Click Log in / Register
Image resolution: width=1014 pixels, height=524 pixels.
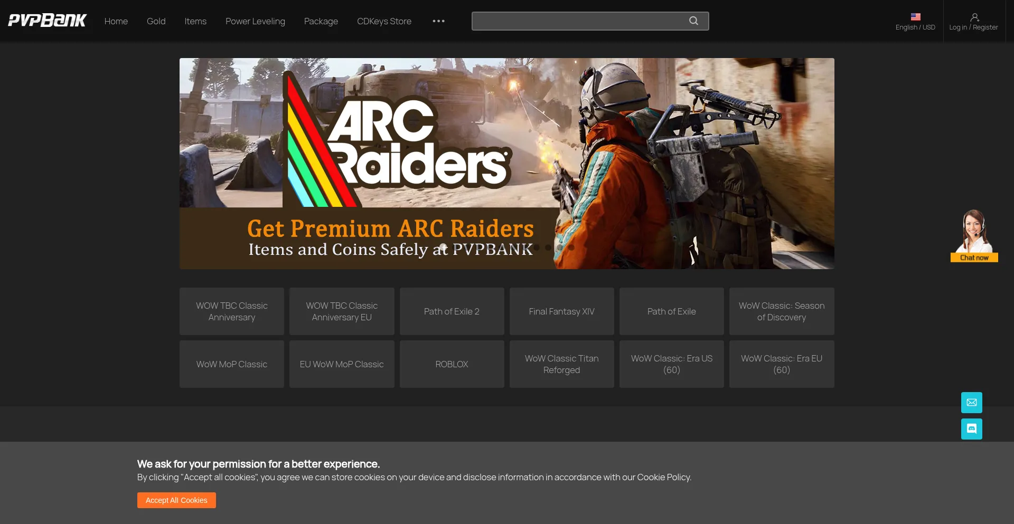click(x=973, y=27)
